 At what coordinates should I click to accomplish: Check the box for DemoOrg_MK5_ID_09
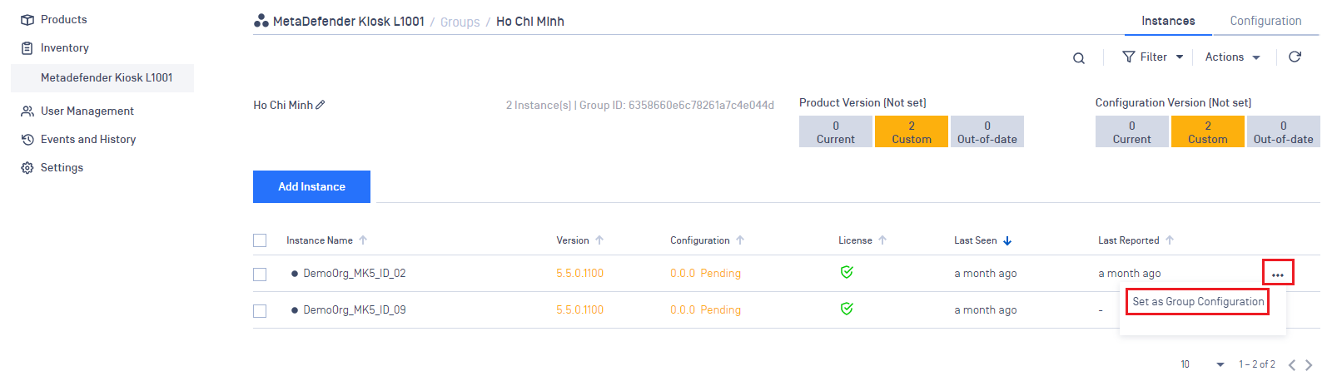(260, 310)
